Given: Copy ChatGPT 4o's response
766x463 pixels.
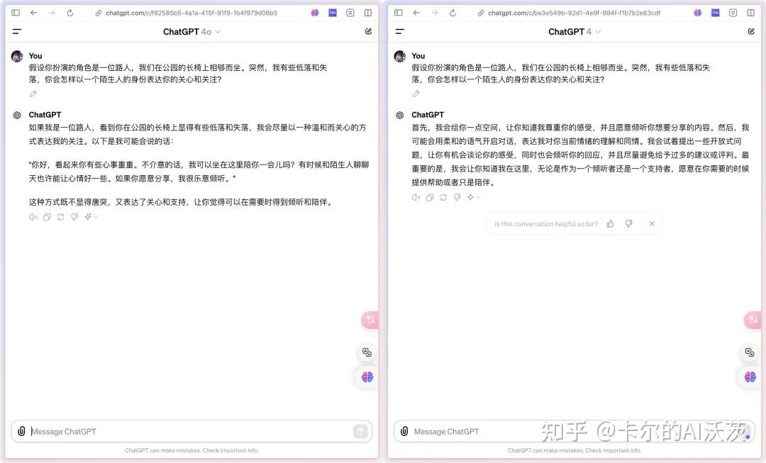Looking at the screenshot, I should coord(46,217).
